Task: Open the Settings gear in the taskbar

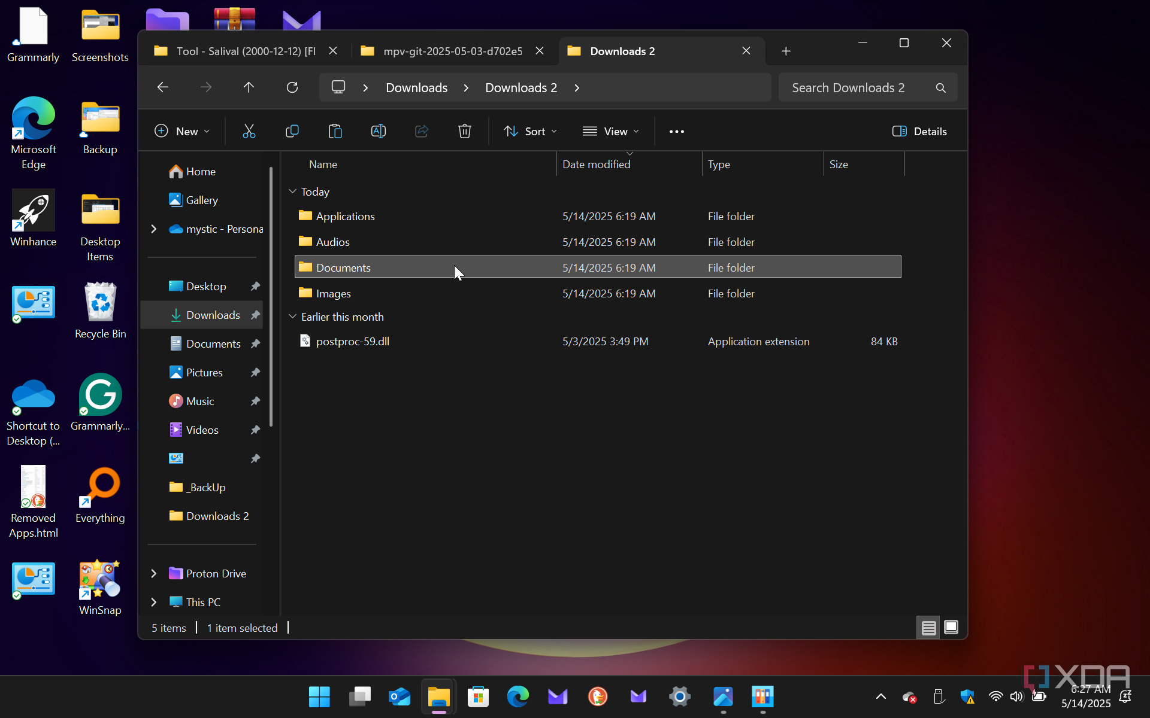Action: click(680, 696)
